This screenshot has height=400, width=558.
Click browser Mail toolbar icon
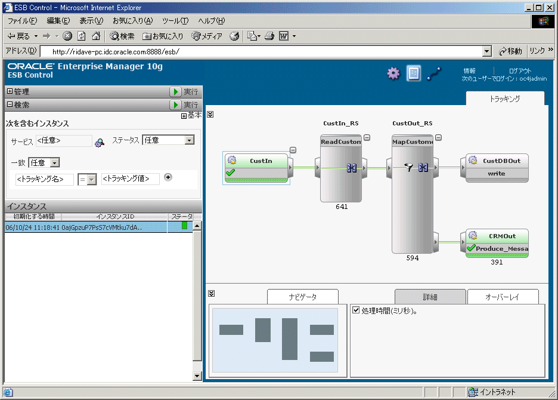252,36
